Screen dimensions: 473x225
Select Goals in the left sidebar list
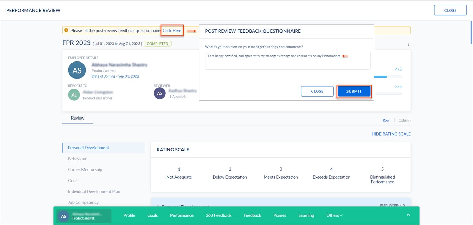(73, 181)
